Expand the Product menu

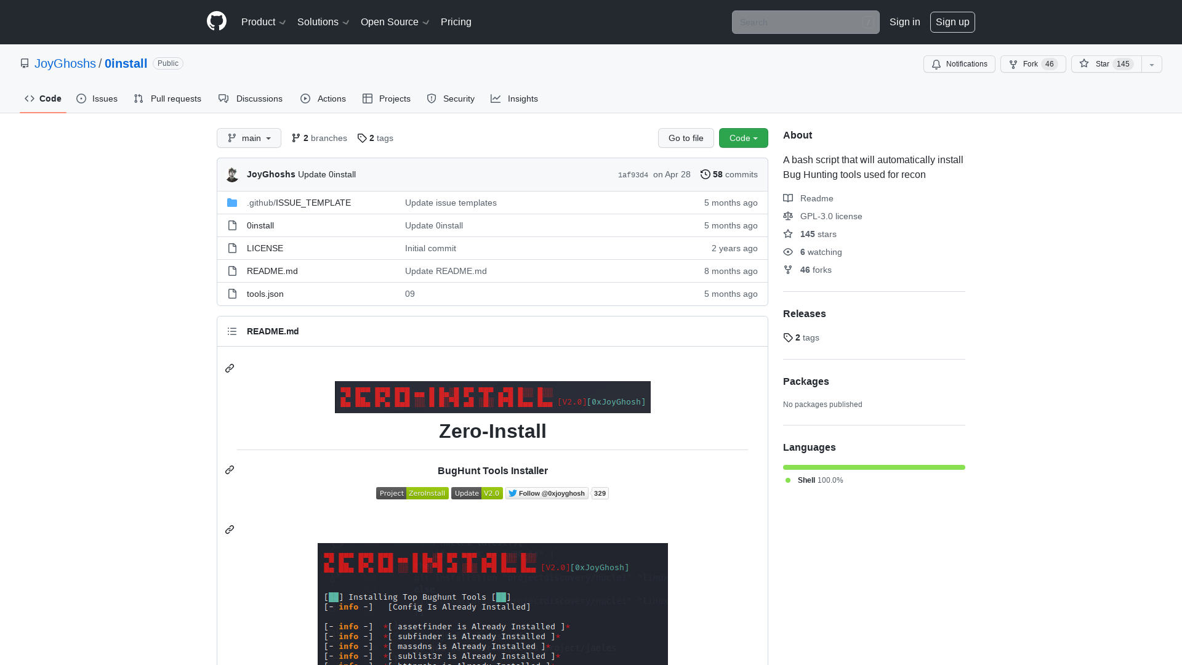point(263,22)
